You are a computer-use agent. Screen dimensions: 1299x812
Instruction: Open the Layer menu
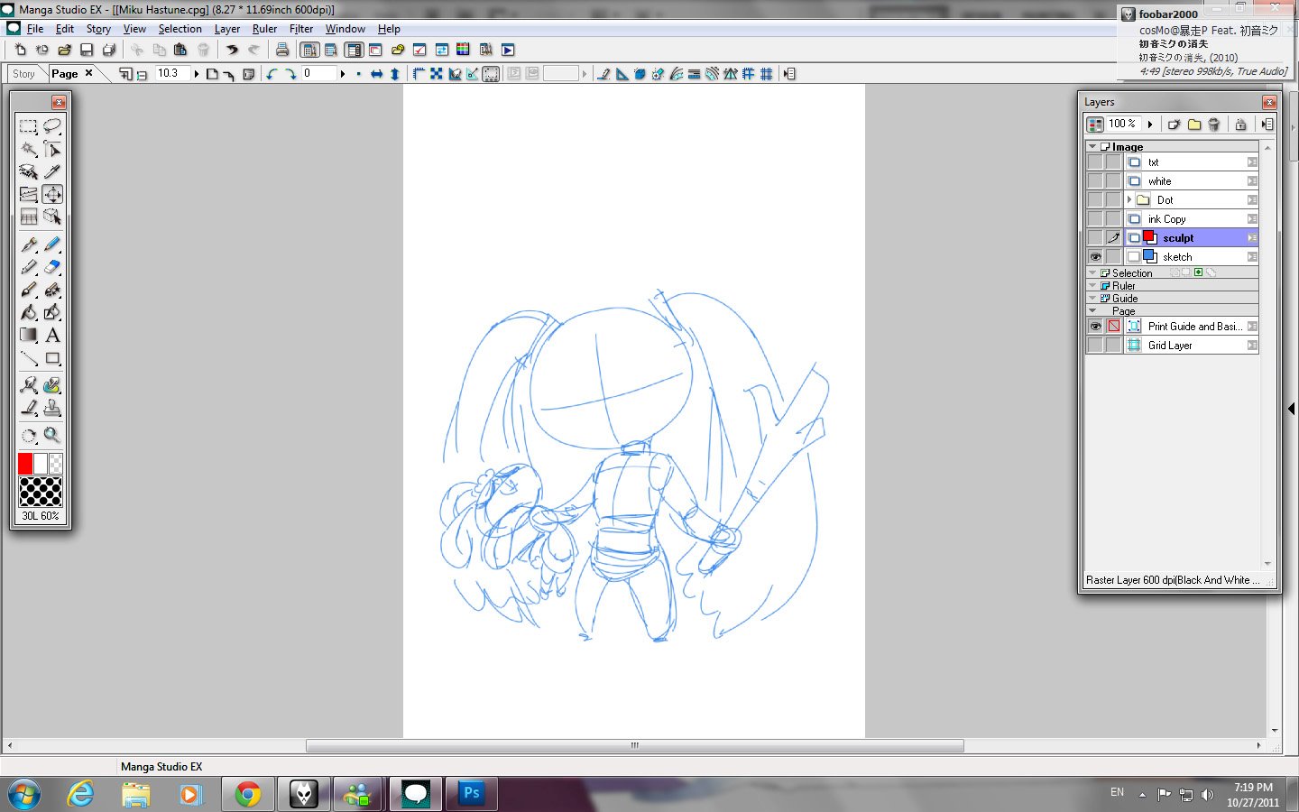pyautogui.click(x=227, y=29)
